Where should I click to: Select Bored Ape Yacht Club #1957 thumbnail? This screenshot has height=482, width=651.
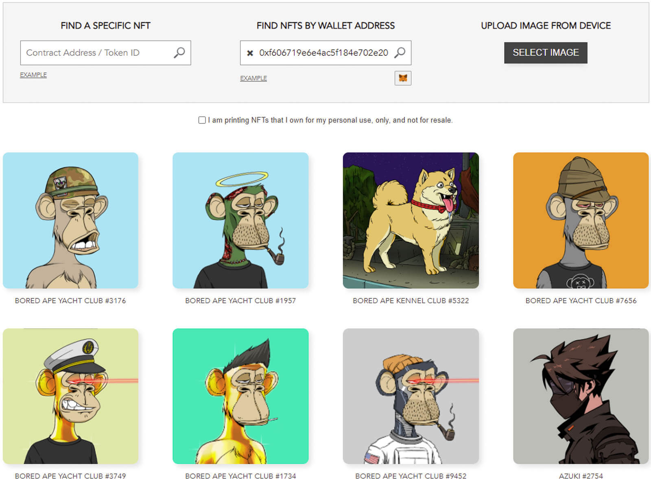pyautogui.click(x=240, y=220)
